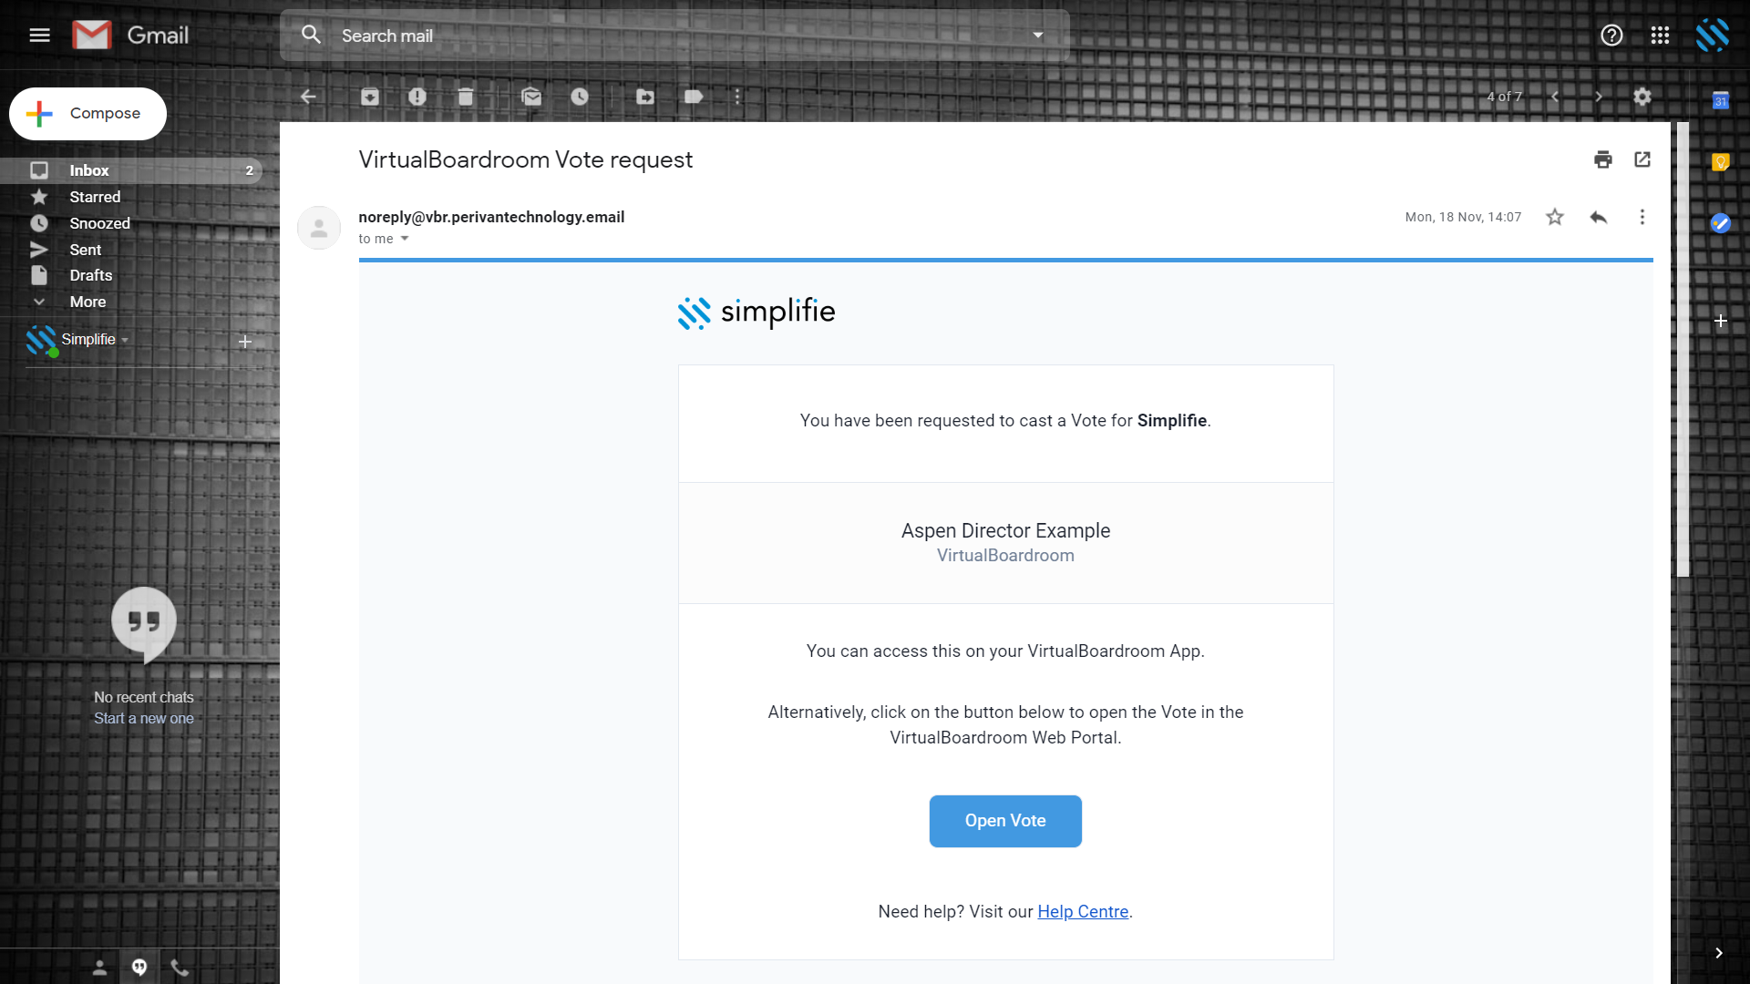Click sender profile avatar
The image size is (1750, 984).
(319, 228)
